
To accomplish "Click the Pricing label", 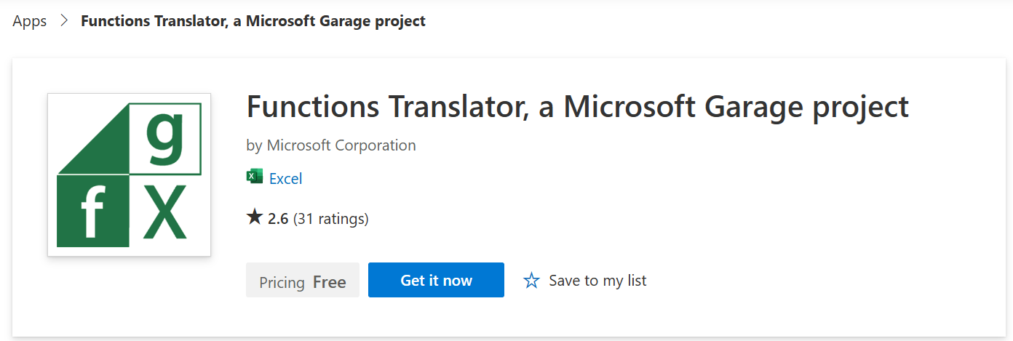I will [282, 282].
